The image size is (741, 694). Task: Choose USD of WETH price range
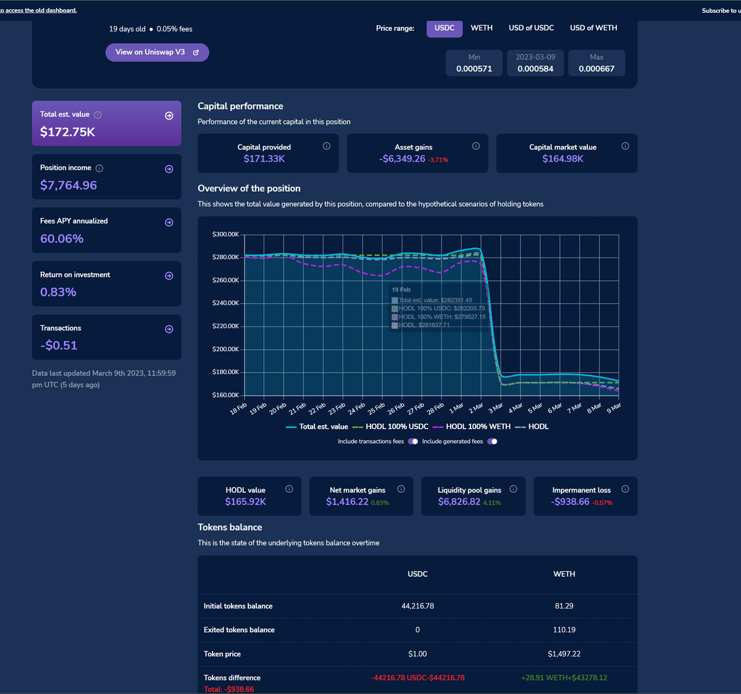(x=593, y=28)
